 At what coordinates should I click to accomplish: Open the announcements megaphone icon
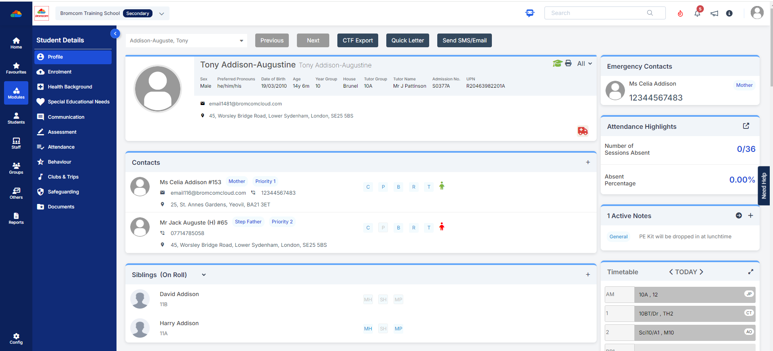pyautogui.click(x=714, y=13)
